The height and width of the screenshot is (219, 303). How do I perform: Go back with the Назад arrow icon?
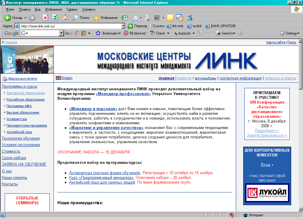tap(7, 18)
